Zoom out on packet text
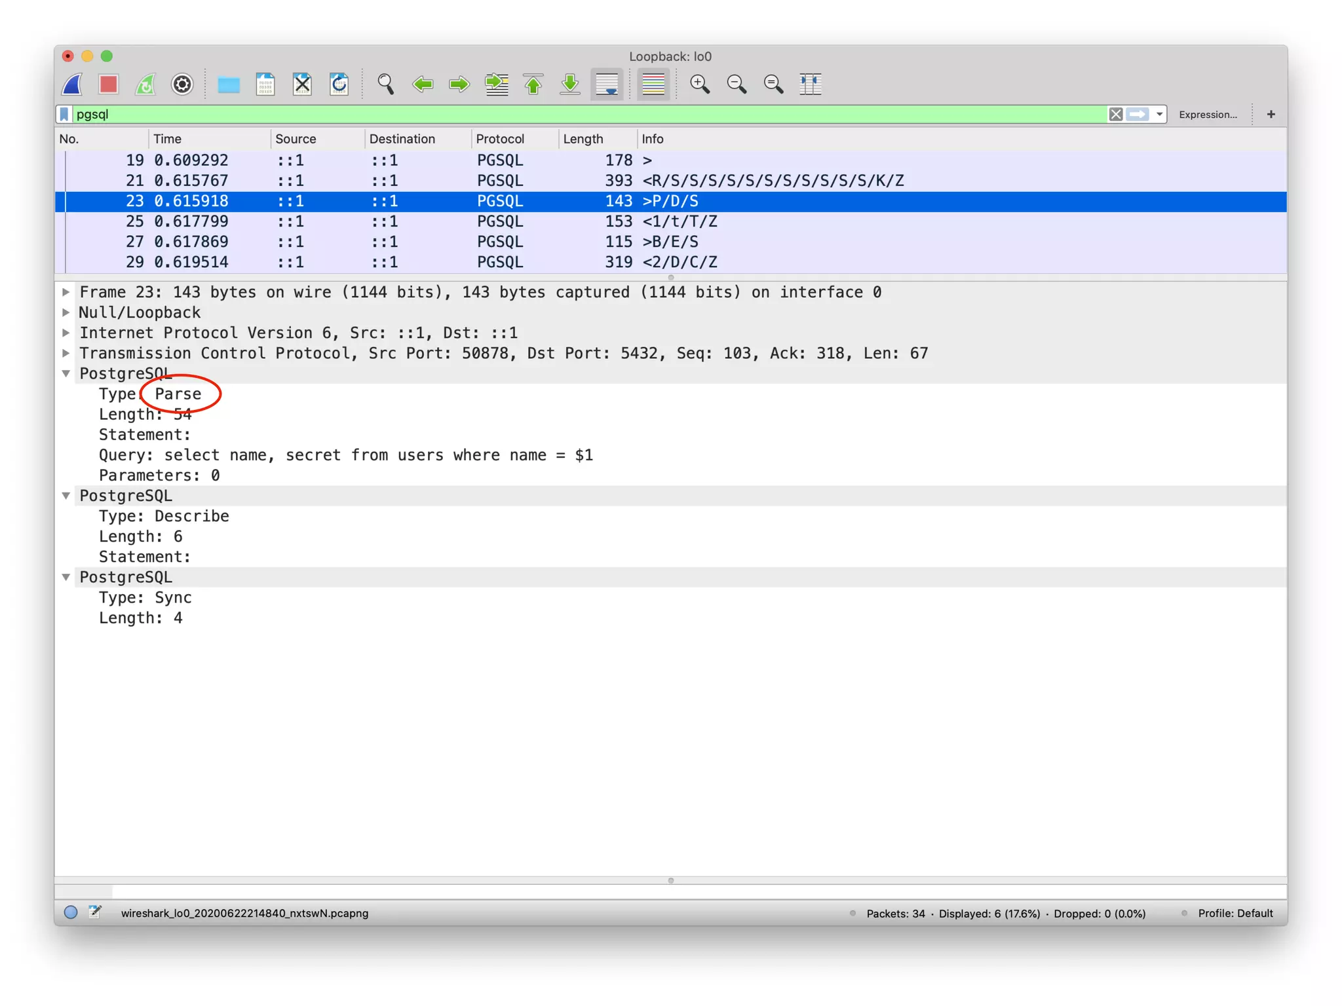1342x1006 pixels. 737,84
